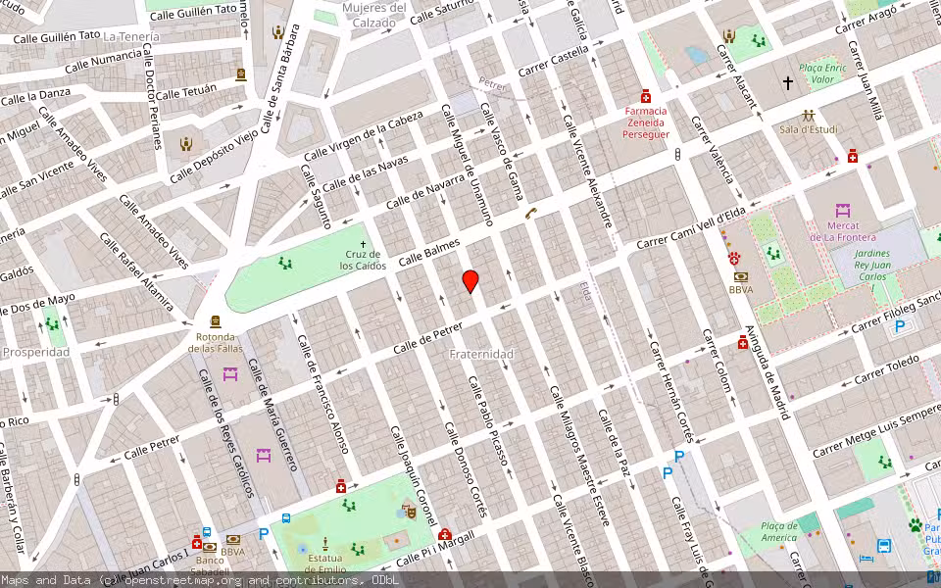Select the Estatua de Emilio statue icon
This screenshot has height=588, width=941.
pos(325,544)
